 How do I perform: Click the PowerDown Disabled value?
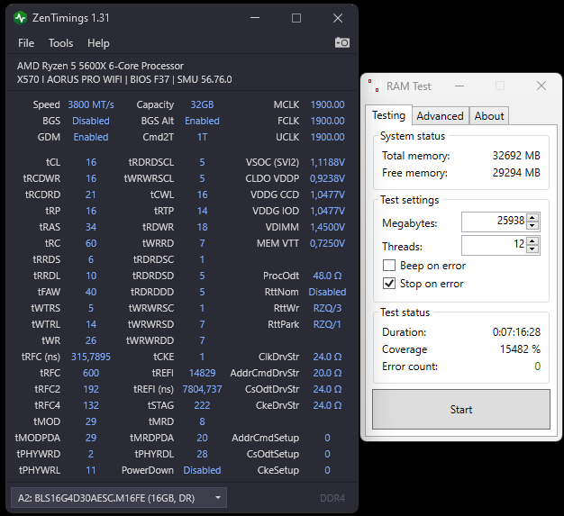(202, 470)
